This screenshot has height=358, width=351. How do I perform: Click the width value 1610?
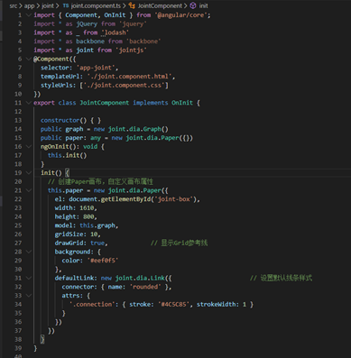(87, 208)
